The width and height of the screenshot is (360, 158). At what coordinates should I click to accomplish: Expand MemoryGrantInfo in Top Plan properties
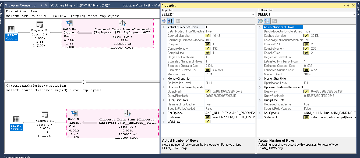pyautogui.click(x=164, y=79)
